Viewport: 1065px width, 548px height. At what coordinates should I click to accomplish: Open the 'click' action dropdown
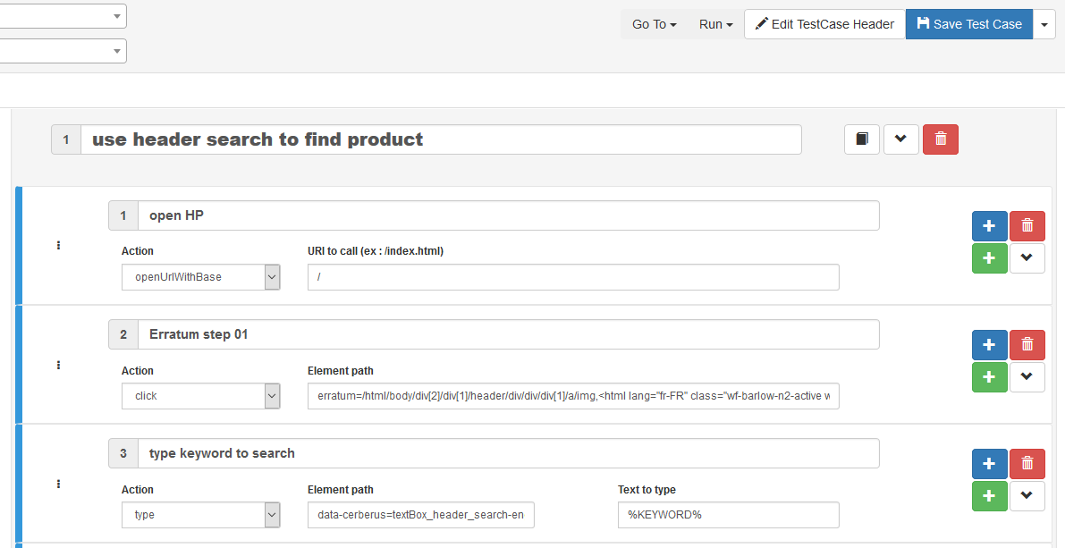pyautogui.click(x=201, y=396)
